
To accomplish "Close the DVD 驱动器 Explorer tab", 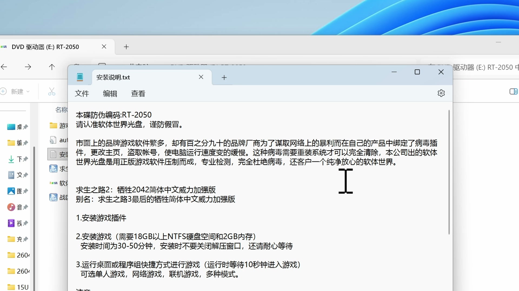I will tap(104, 47).
